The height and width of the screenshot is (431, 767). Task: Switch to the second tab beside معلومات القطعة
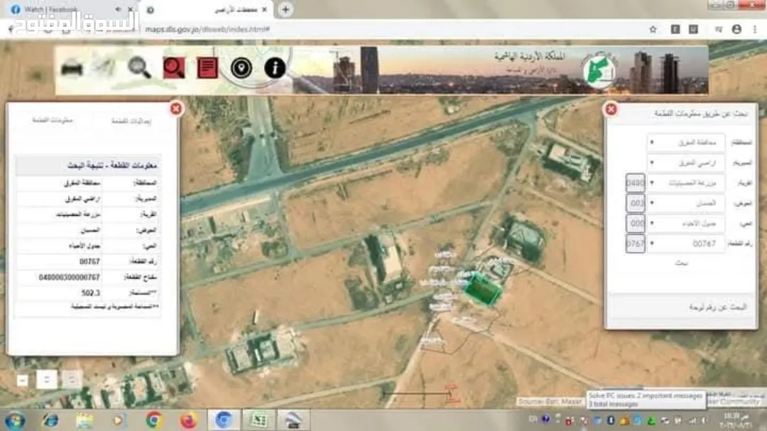(x=131, y=121)
